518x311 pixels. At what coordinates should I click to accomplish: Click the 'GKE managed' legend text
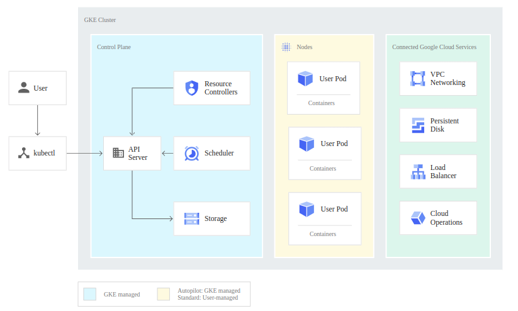[122, 294]
